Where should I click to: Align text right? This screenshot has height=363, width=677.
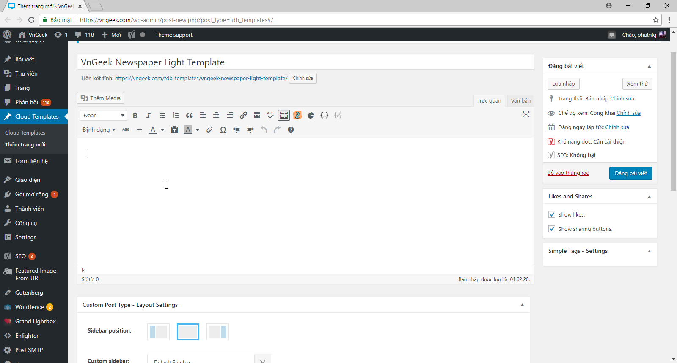point(230,115)
